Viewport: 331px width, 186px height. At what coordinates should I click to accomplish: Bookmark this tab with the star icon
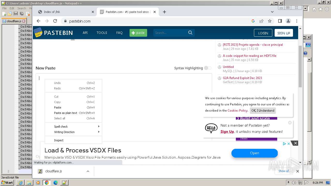(x=270, y=21)
